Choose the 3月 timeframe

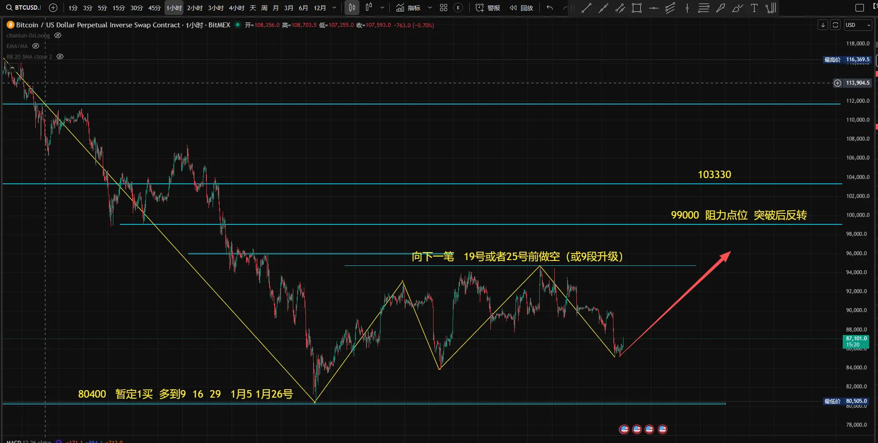coord(289,8)
